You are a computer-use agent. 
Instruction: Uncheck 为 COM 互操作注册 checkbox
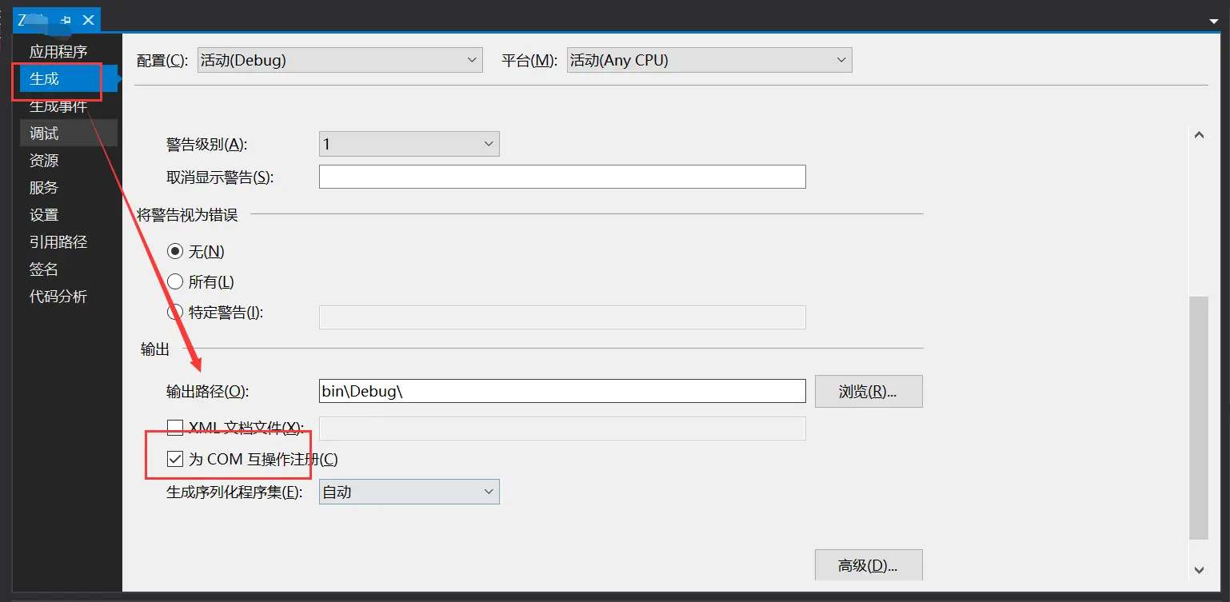click(174, 460)
